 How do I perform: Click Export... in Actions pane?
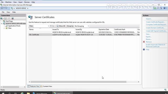(x=149, y=37)
